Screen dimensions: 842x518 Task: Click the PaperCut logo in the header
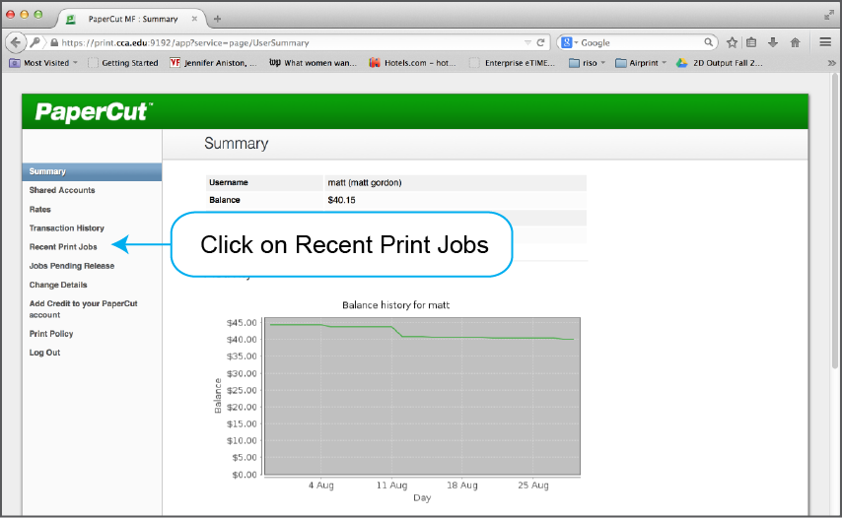pos(94,111)
